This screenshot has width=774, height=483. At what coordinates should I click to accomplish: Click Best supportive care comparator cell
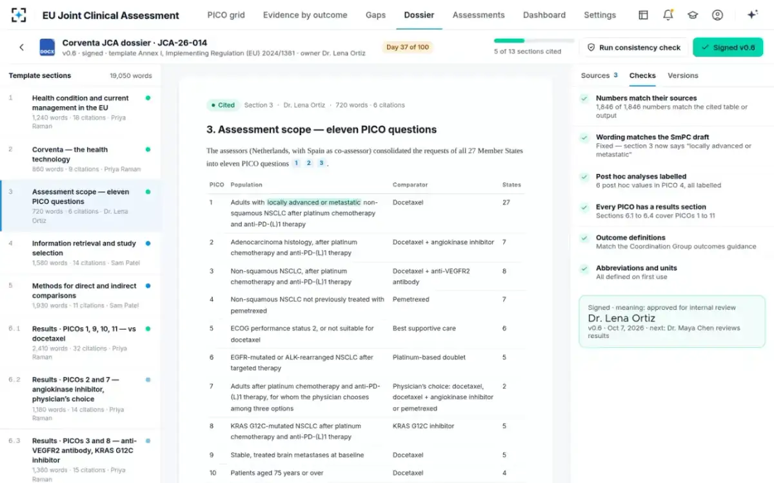(x=424, y=328)
